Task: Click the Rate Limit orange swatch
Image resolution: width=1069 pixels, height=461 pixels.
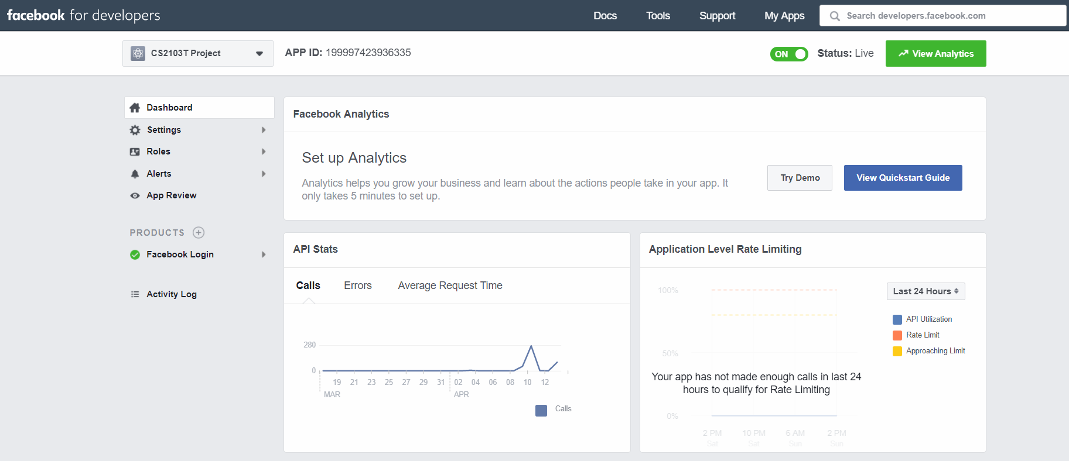Action: click(897, 335)
